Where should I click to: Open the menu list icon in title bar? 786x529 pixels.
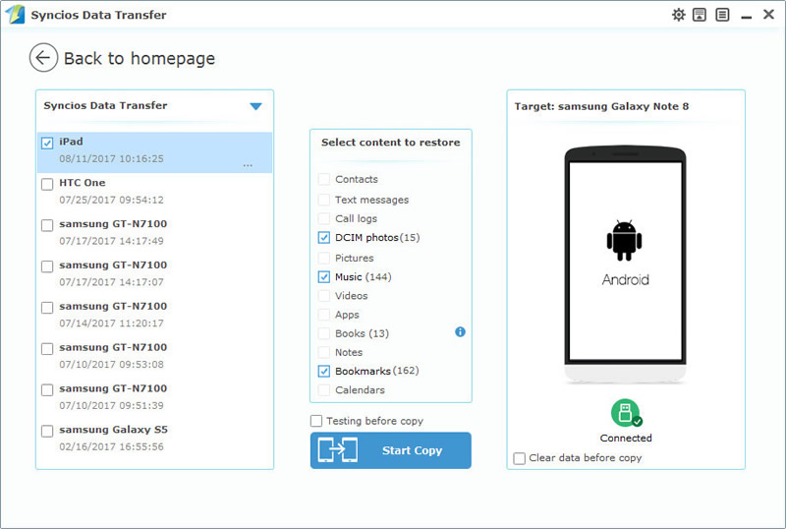[x=722, y=15]
